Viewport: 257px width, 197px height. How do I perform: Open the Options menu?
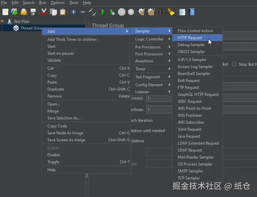[57, 3]
